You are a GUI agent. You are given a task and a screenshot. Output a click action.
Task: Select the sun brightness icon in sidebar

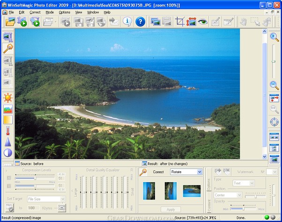tap(8, 98)
